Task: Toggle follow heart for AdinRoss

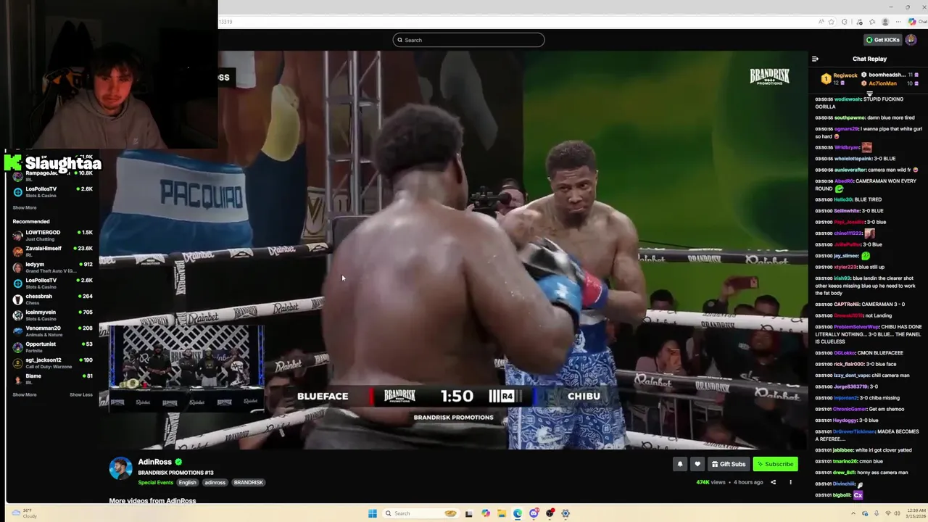Action: (697, 464)
